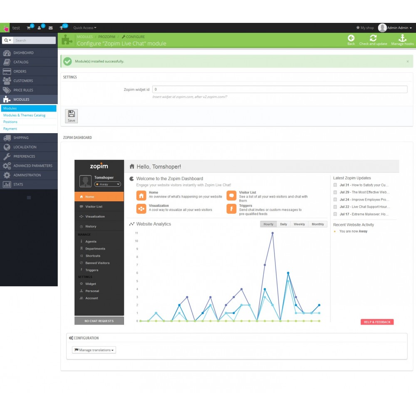Open Price Rules in the left sidebar
Screen dimensions: 416x416
coord(29,90)
